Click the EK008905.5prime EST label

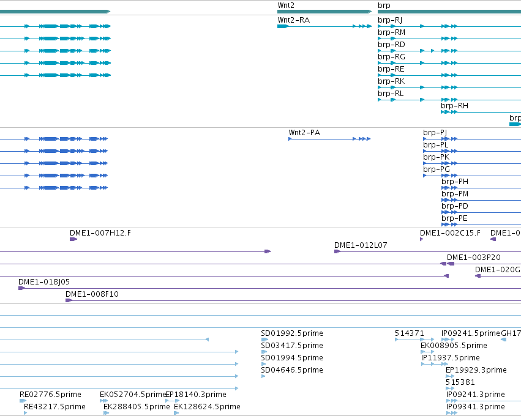coord(454,346)
